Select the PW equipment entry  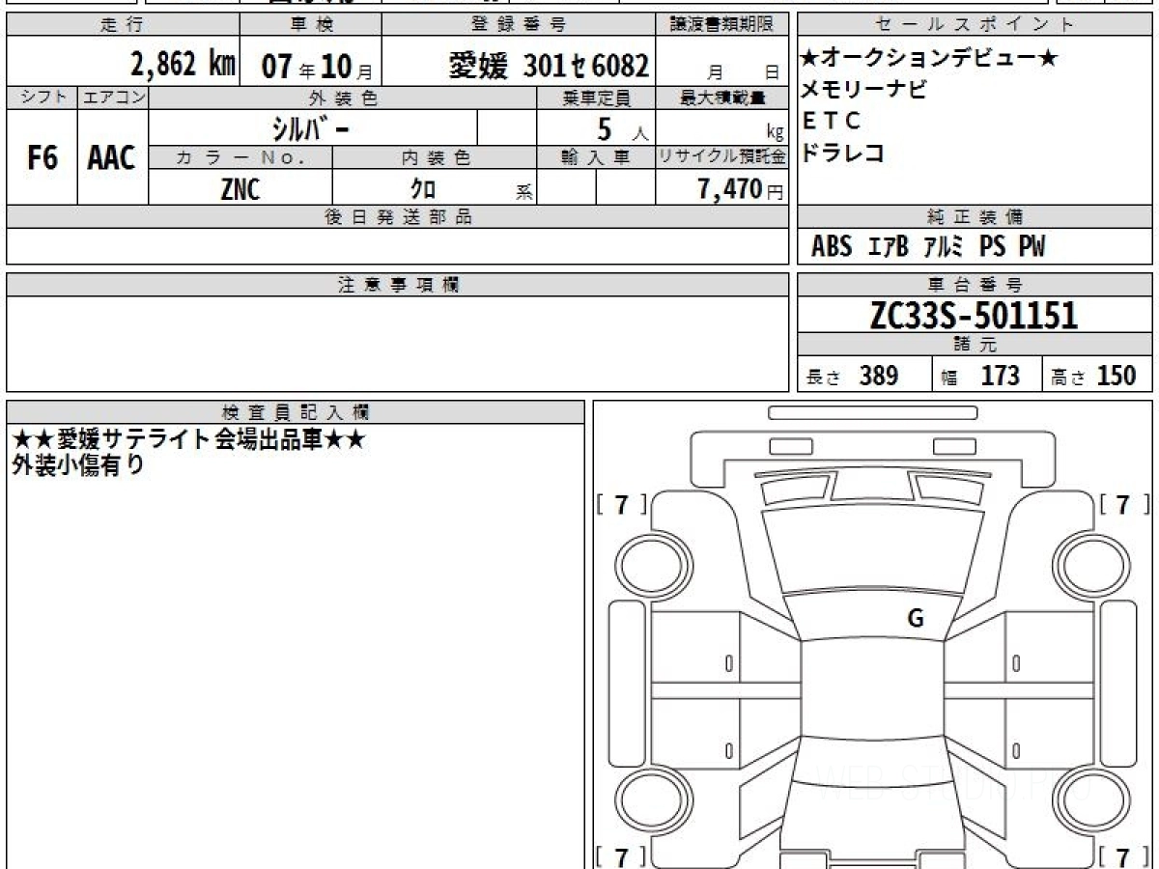1032,247
